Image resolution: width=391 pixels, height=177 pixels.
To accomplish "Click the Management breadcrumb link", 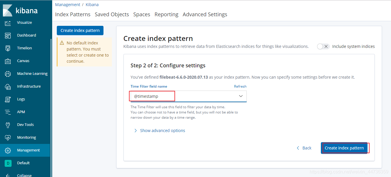I will point(68,5).
